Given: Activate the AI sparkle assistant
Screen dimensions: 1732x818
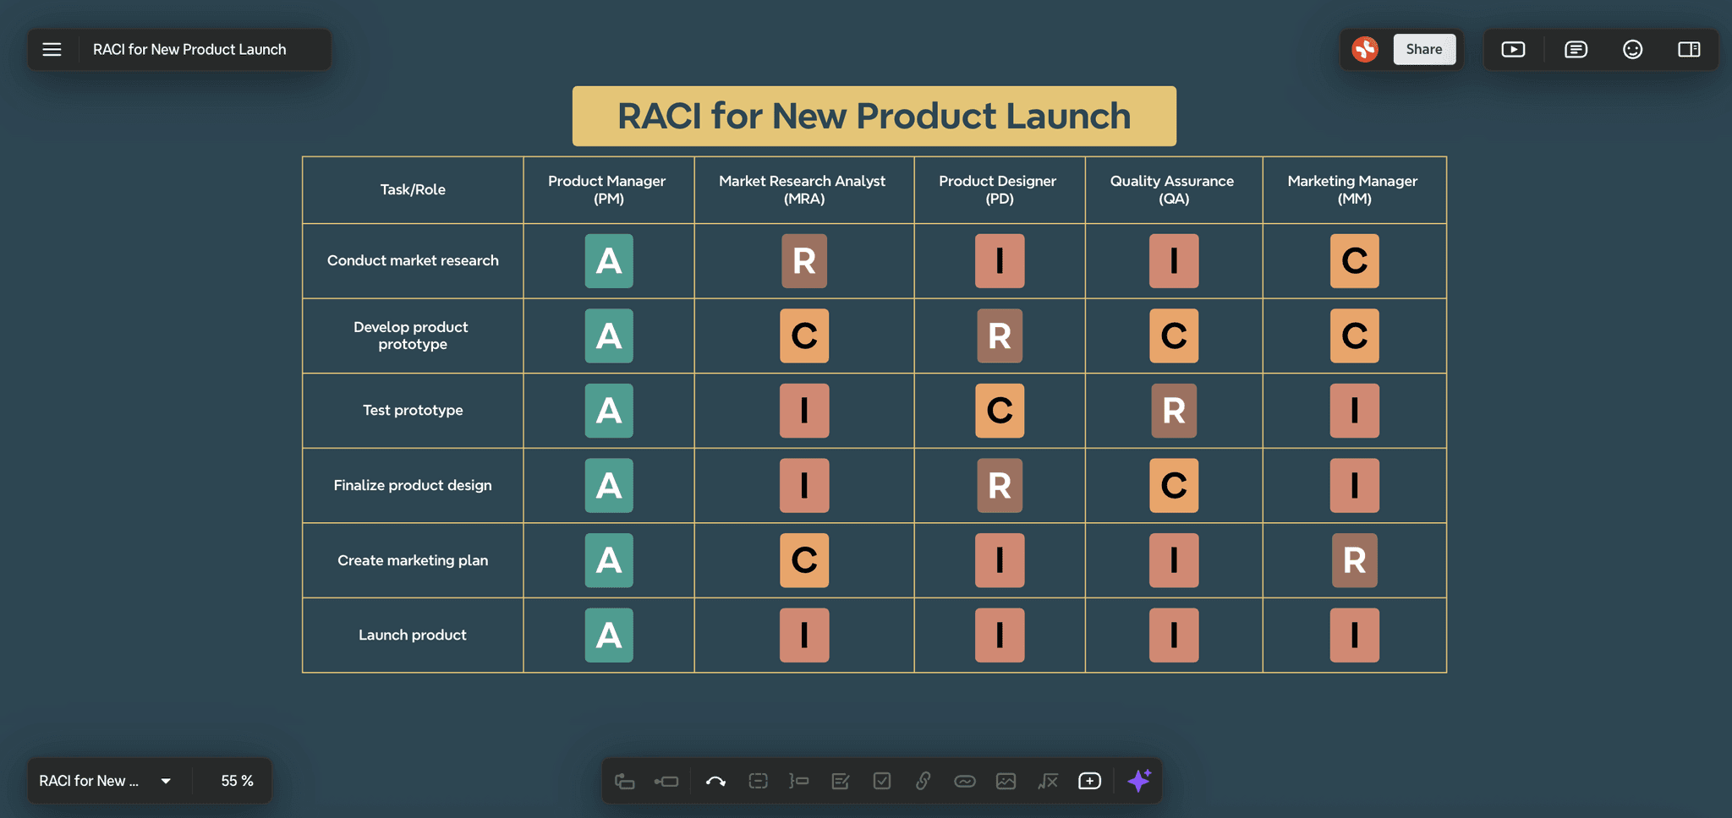Looking at the screenshot, I should (x=1139, y=781).
